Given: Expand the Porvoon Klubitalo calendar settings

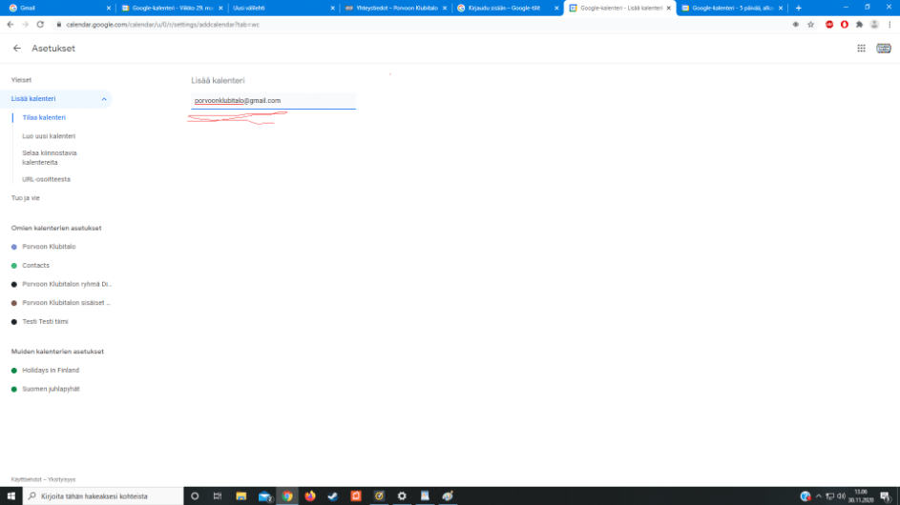Looking at the screenshot, I should coord(49,247).
